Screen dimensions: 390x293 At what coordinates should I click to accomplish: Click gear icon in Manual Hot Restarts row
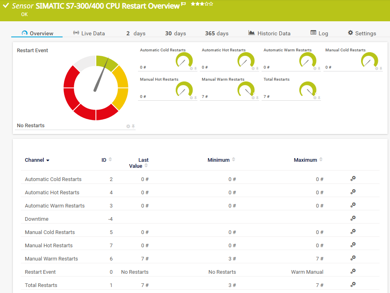tap(353, 245)
